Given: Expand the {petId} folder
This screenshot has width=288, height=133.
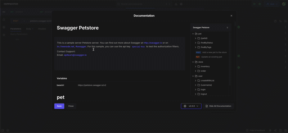Looking at the screenshot, I should coord(195,38).
